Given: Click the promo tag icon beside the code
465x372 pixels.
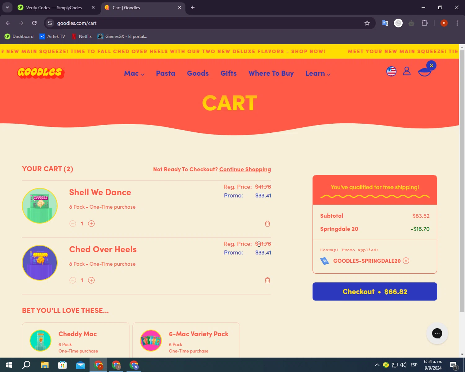Looking at the screenshot, I should coord(325,261).
